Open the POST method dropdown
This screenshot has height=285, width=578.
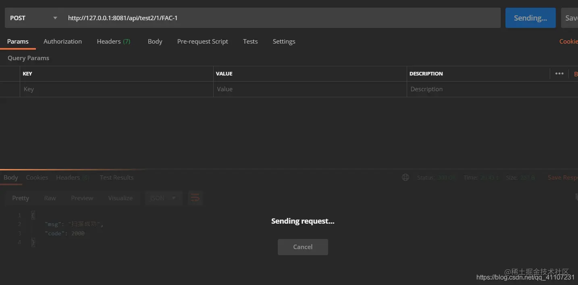coord(33,18)
